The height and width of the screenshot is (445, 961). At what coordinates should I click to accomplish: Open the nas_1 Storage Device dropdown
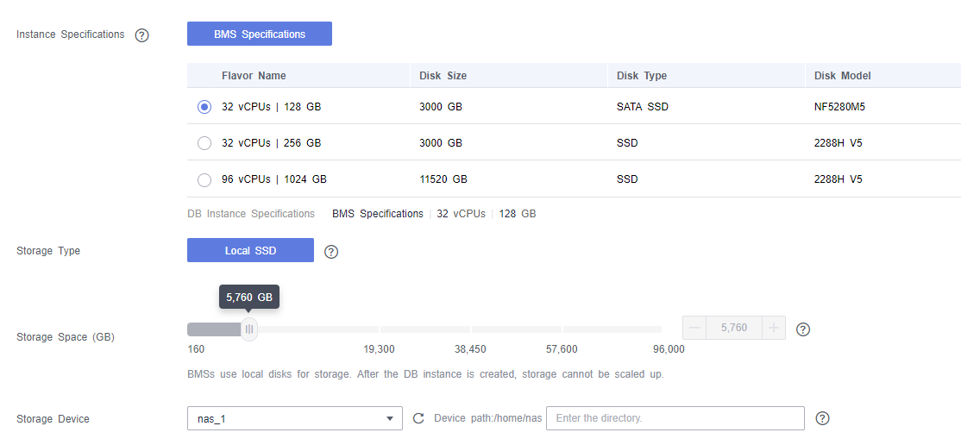coord(294,418)
